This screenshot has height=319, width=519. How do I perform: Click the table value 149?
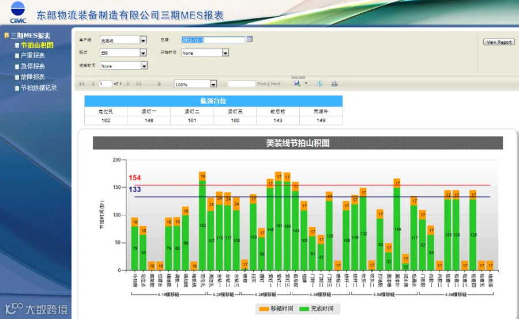pos(321,120)
